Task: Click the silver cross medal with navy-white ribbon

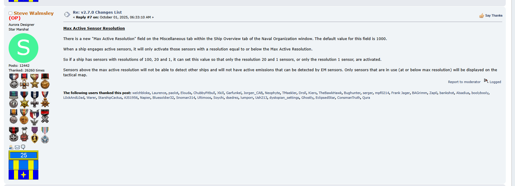Action: point(34,99)
